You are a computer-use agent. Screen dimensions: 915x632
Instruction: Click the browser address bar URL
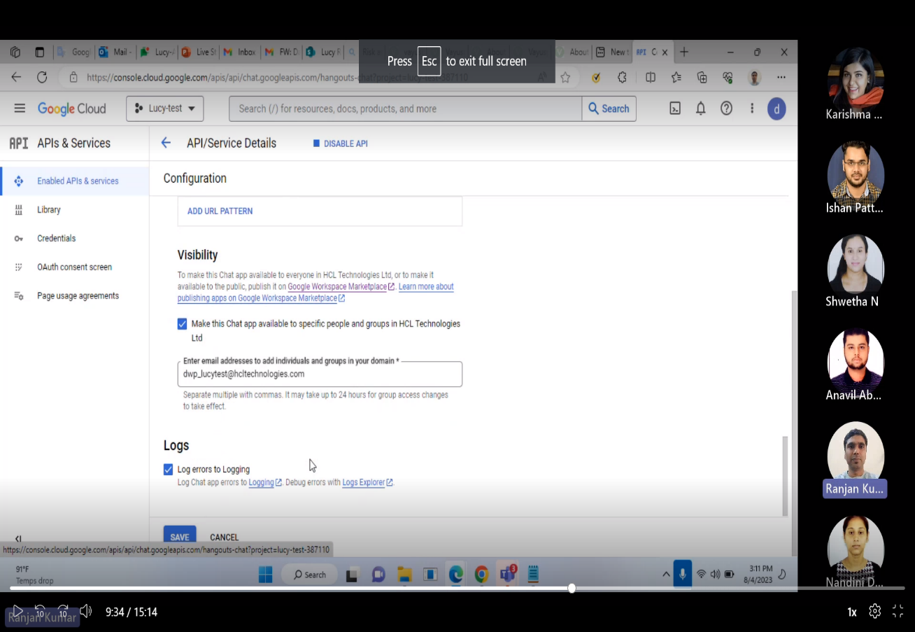[x=277, y=78]
